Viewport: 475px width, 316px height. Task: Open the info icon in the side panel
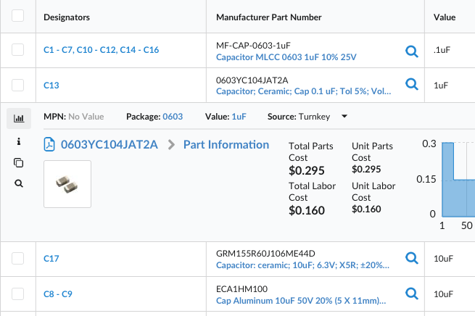pos(18,141)
